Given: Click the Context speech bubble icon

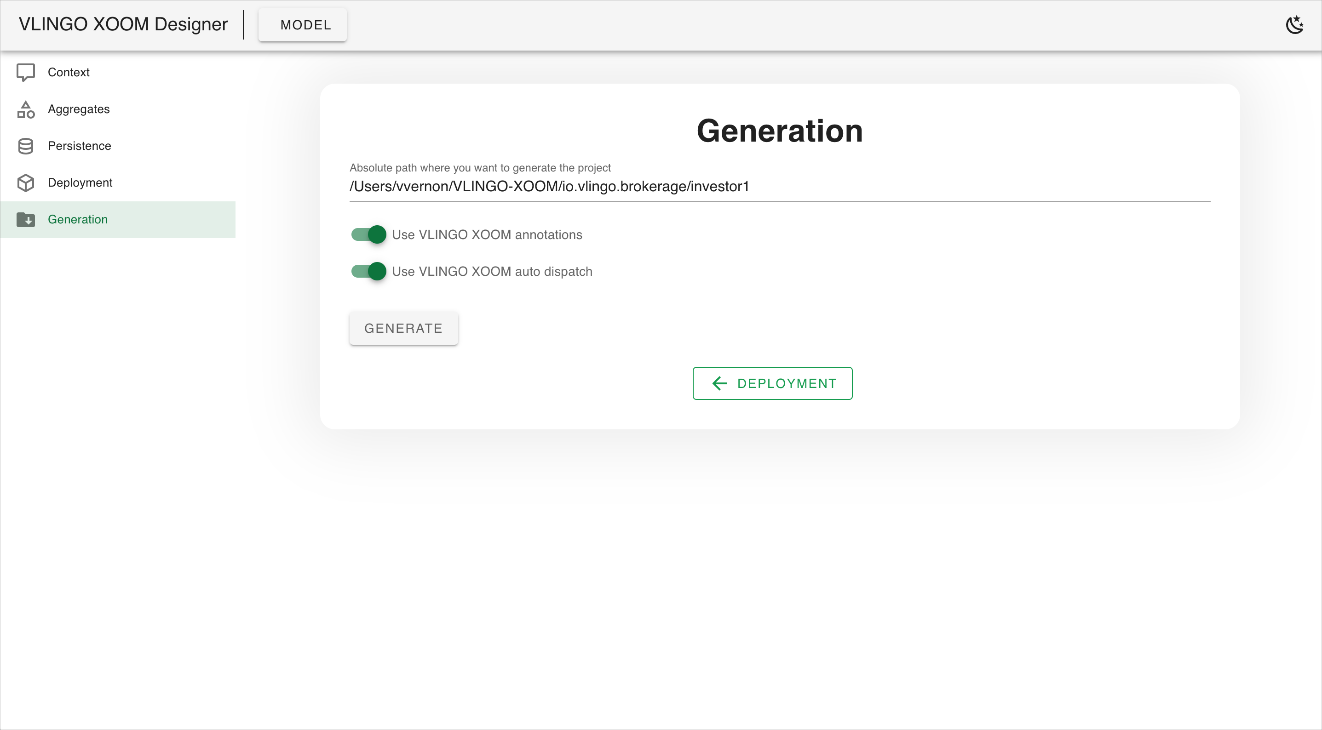Looking at the screenshot, I should coord(26,72).
